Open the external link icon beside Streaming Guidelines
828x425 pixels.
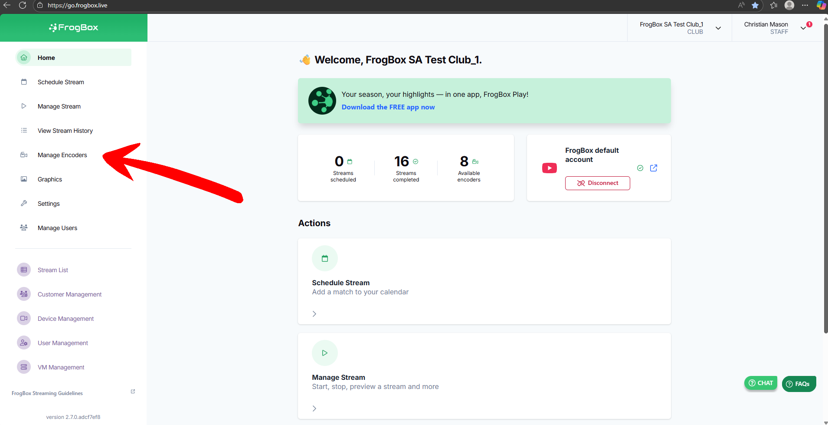tap(133, 392)
